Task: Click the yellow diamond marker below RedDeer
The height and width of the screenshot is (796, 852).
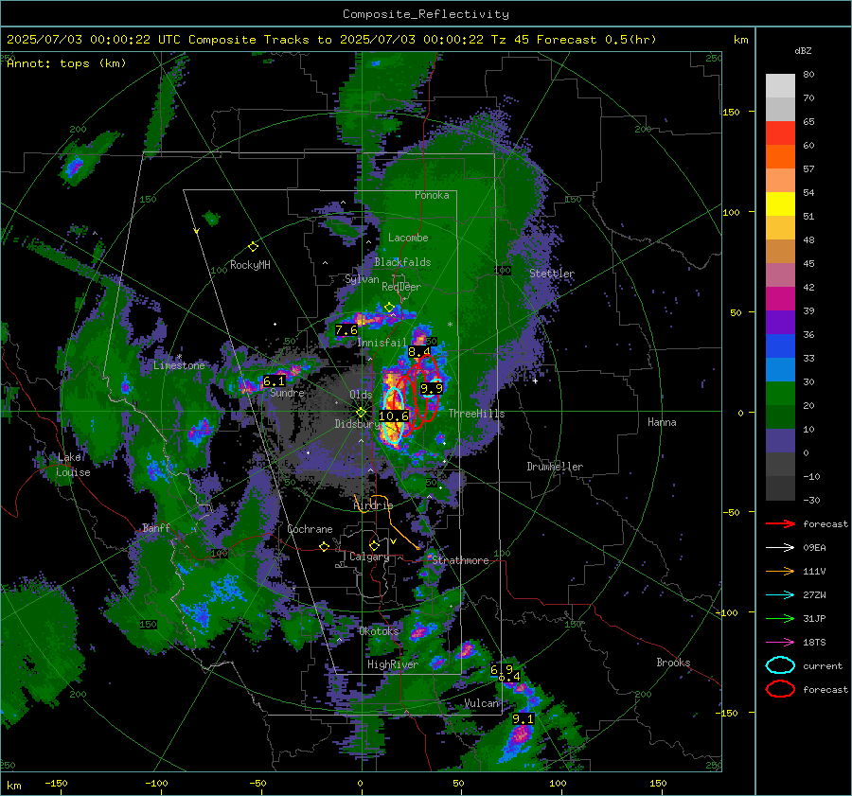Action: (x=389, y=308)
